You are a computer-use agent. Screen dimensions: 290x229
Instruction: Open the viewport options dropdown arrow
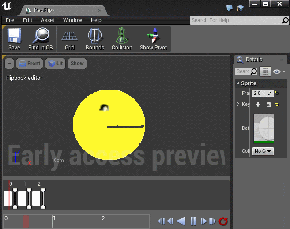[9, 64]
